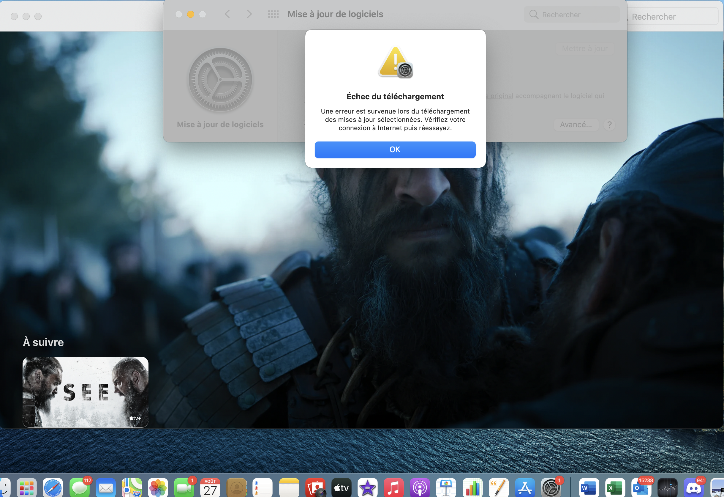This screenshot has width=724, height=497.
Task: Click the Mettre à jour button
Action: click(584, 49)
